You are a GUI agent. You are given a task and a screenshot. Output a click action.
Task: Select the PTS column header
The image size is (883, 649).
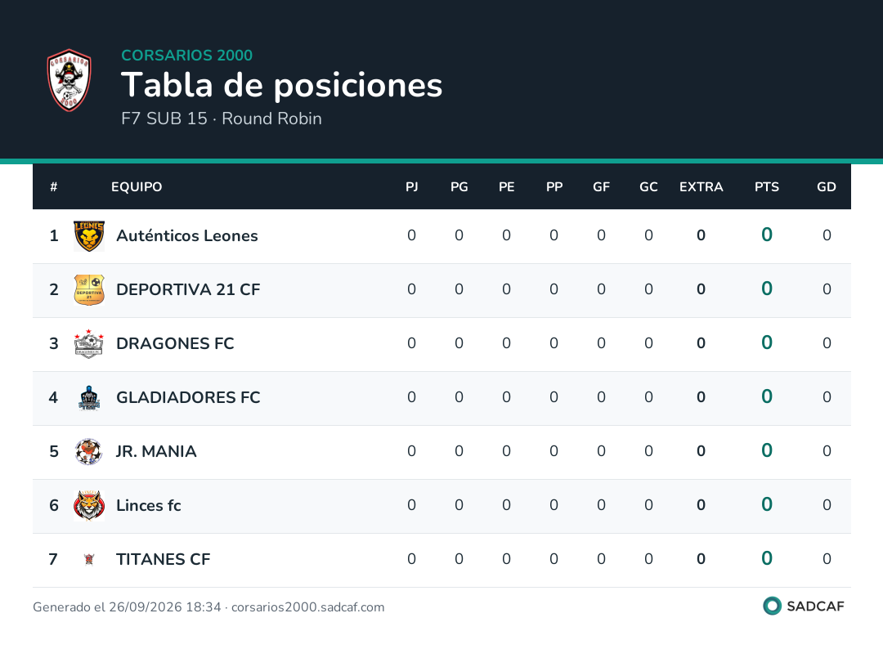pos(766,187)
